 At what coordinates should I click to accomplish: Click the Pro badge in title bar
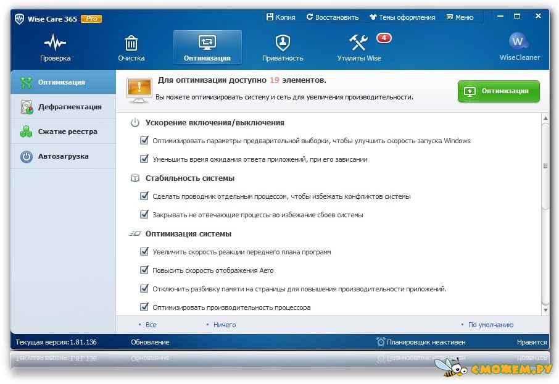click(x=91, y=19)
